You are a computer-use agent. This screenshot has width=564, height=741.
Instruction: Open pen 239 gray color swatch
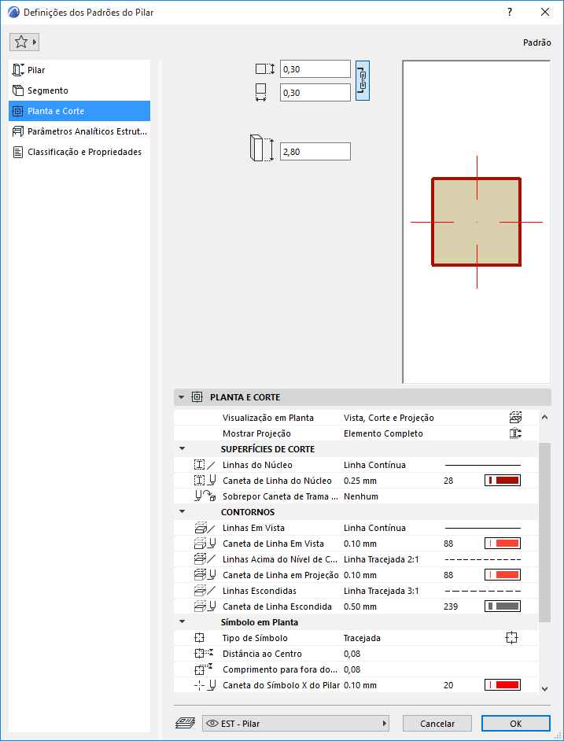[503, 606]
